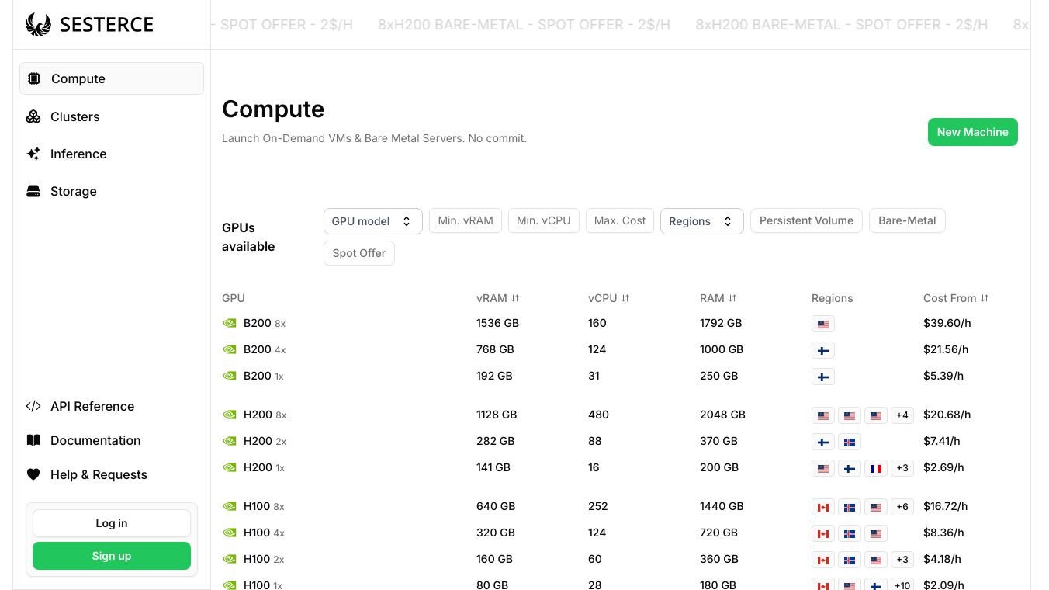This screenshot has width=1049, height=590.
Task: Expand the +3 regions badge for H200 1x
Action: pyautogui.click(x=902, y=468)
